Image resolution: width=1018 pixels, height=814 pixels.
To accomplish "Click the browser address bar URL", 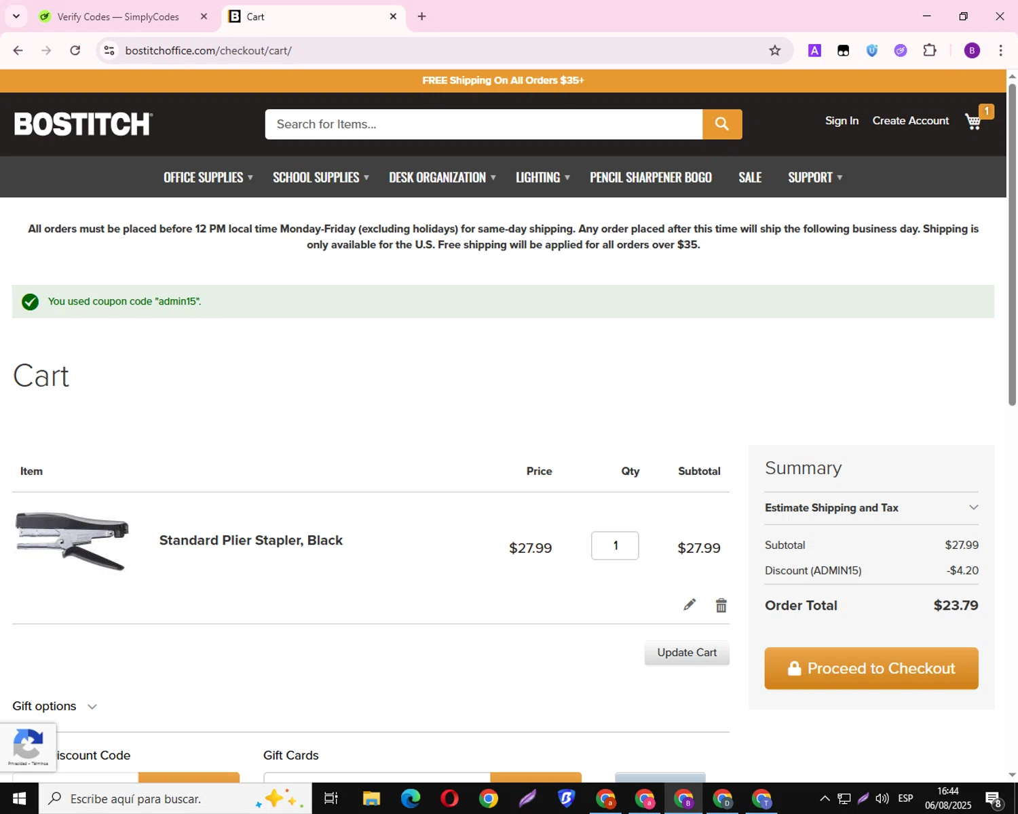I will [x=208, y=50].
